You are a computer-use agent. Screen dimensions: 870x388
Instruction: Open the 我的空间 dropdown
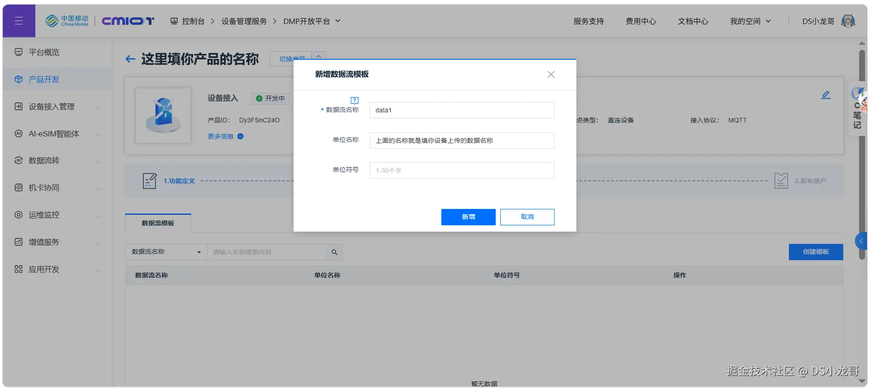[750, 21]
